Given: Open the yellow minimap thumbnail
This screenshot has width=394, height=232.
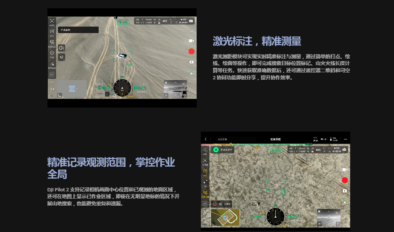Looking at the screenshot, I should point(225,217).
